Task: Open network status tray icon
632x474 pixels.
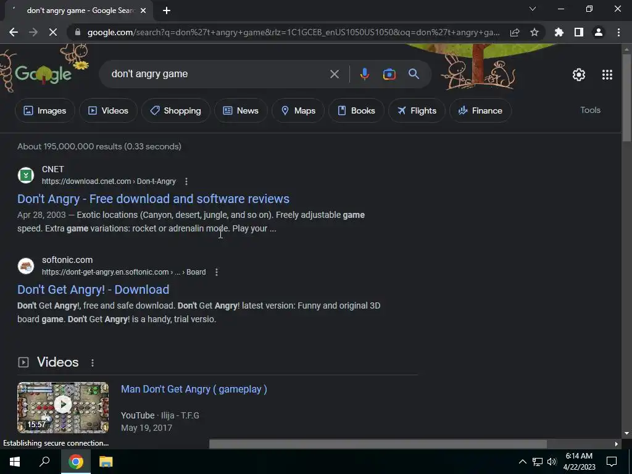Action: [538, 462]
